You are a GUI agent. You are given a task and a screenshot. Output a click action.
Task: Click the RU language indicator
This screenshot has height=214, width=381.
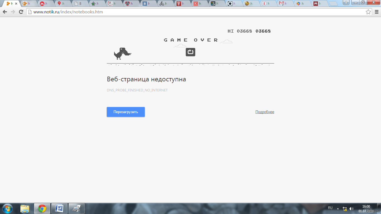pyautogui.click(x=330, y=208)
